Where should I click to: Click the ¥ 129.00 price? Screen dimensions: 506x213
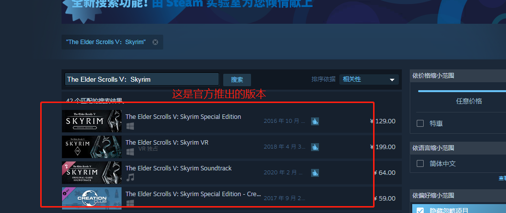click(x=382, y=121)
